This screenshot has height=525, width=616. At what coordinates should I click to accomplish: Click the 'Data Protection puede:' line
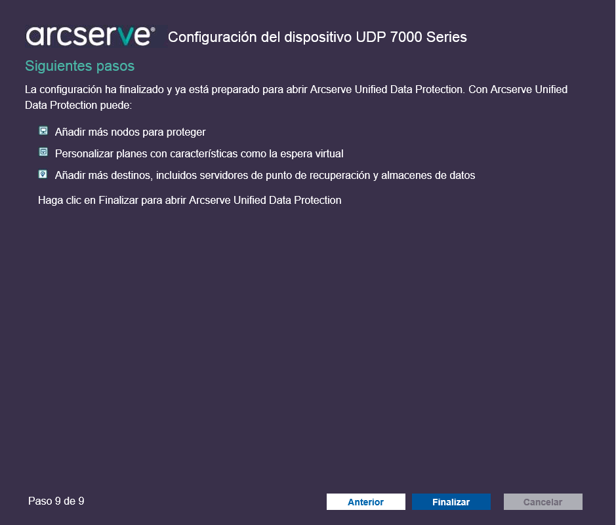[79, 105]
